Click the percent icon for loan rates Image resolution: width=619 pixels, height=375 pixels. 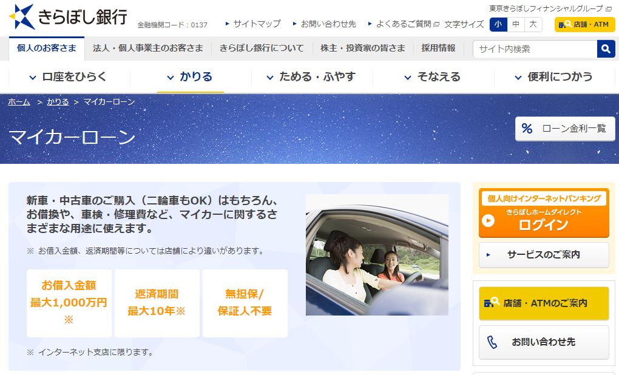(x=527, y=128)
